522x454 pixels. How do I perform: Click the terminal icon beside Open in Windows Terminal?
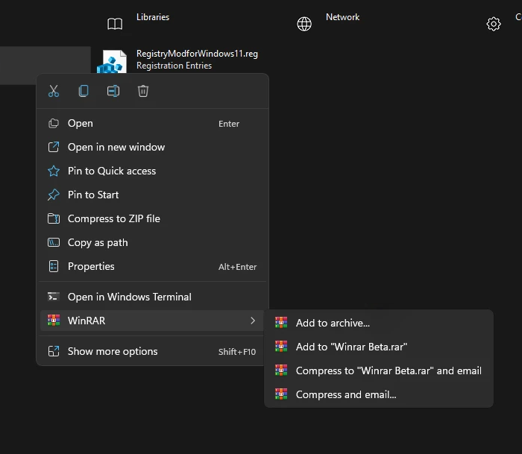pos(54,297)
